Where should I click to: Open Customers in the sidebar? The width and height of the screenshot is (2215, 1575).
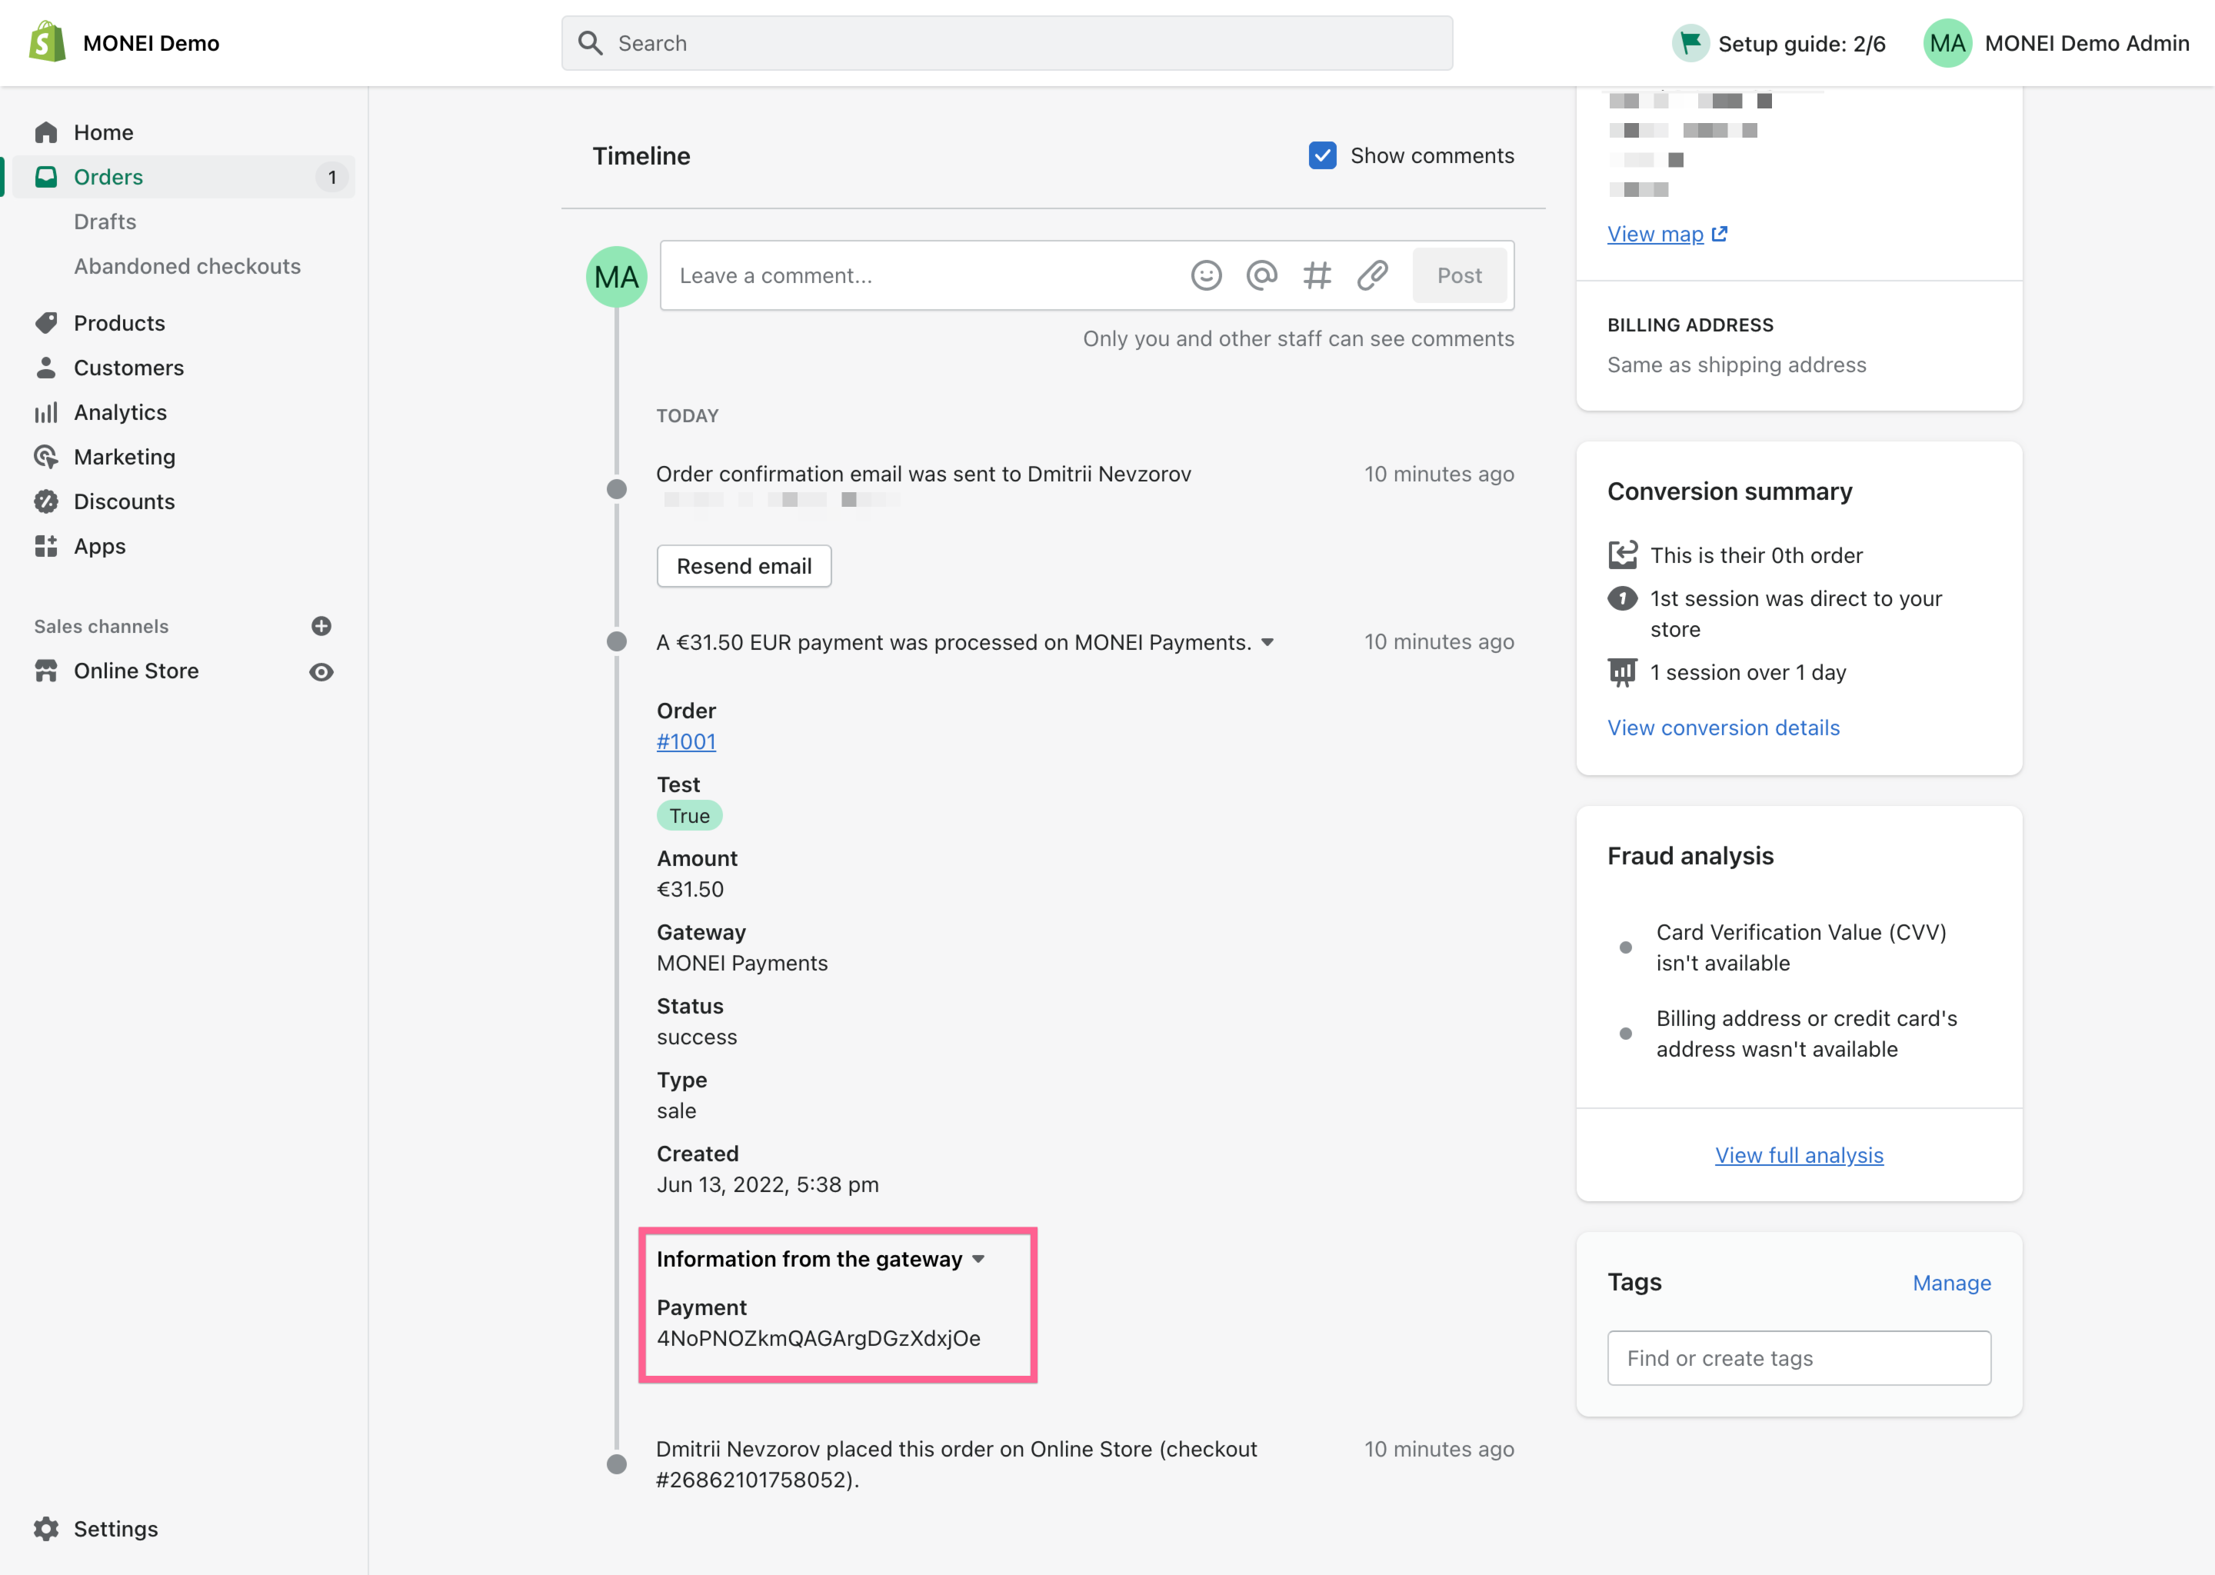tap(129, 368)
